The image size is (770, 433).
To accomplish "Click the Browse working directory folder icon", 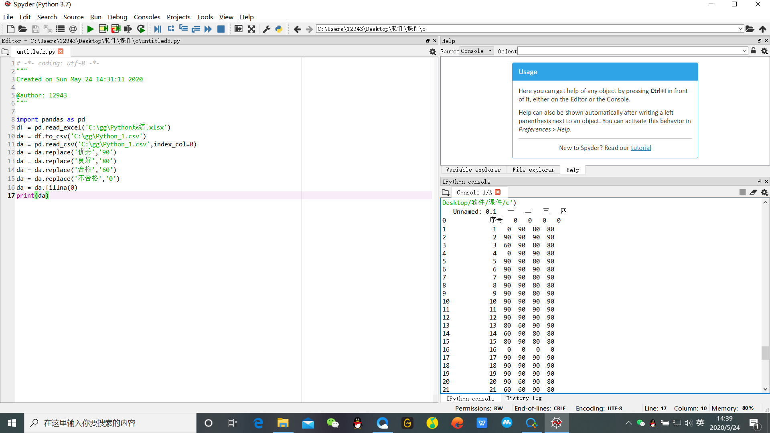I will click(x=750, y=29).
